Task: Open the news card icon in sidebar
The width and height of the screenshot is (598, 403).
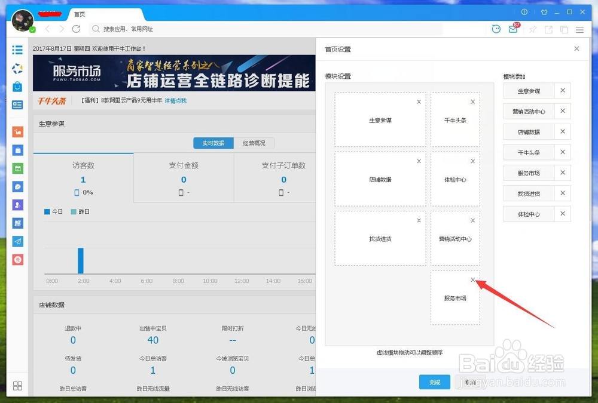Action: click(17, 104)
